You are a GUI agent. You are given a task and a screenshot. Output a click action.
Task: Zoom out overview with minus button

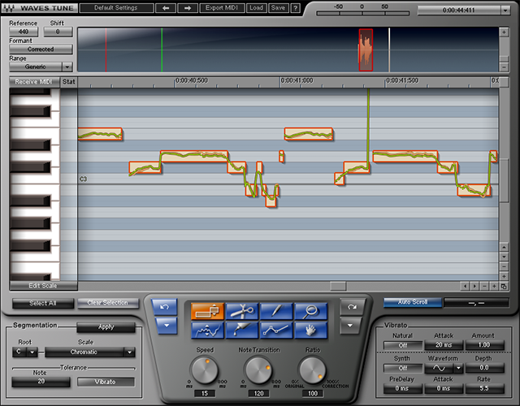(504, 67)
